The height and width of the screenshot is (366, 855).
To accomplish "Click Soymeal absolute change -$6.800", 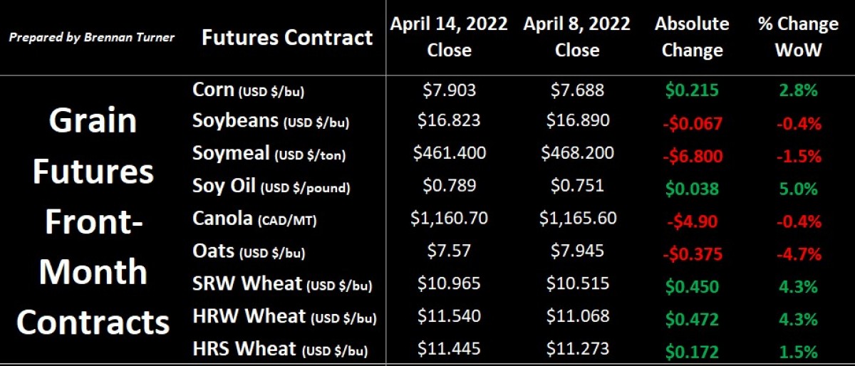I will coord(692,157).
